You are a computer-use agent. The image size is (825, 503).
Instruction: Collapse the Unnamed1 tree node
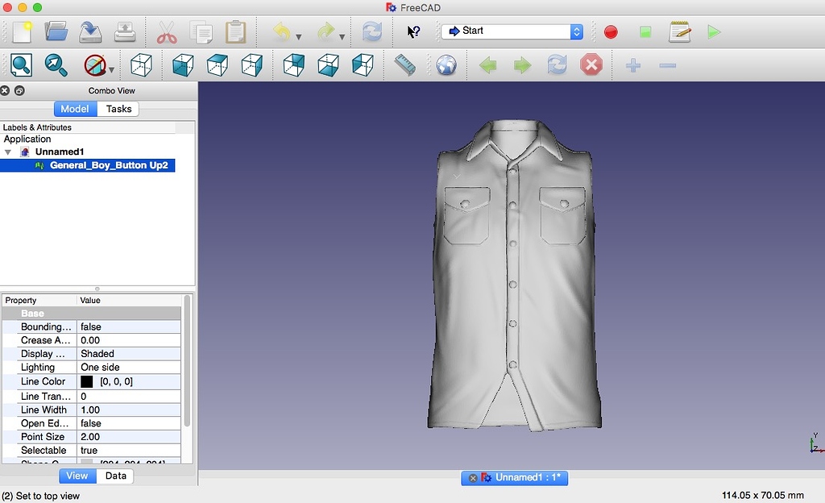pyautogui.click(x=8, y=152)
